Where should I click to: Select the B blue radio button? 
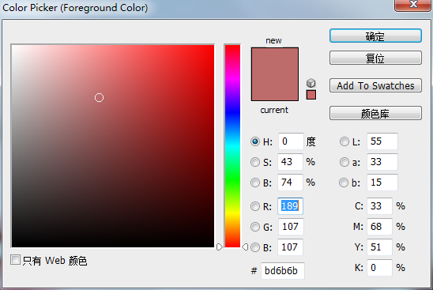(255, 247)
